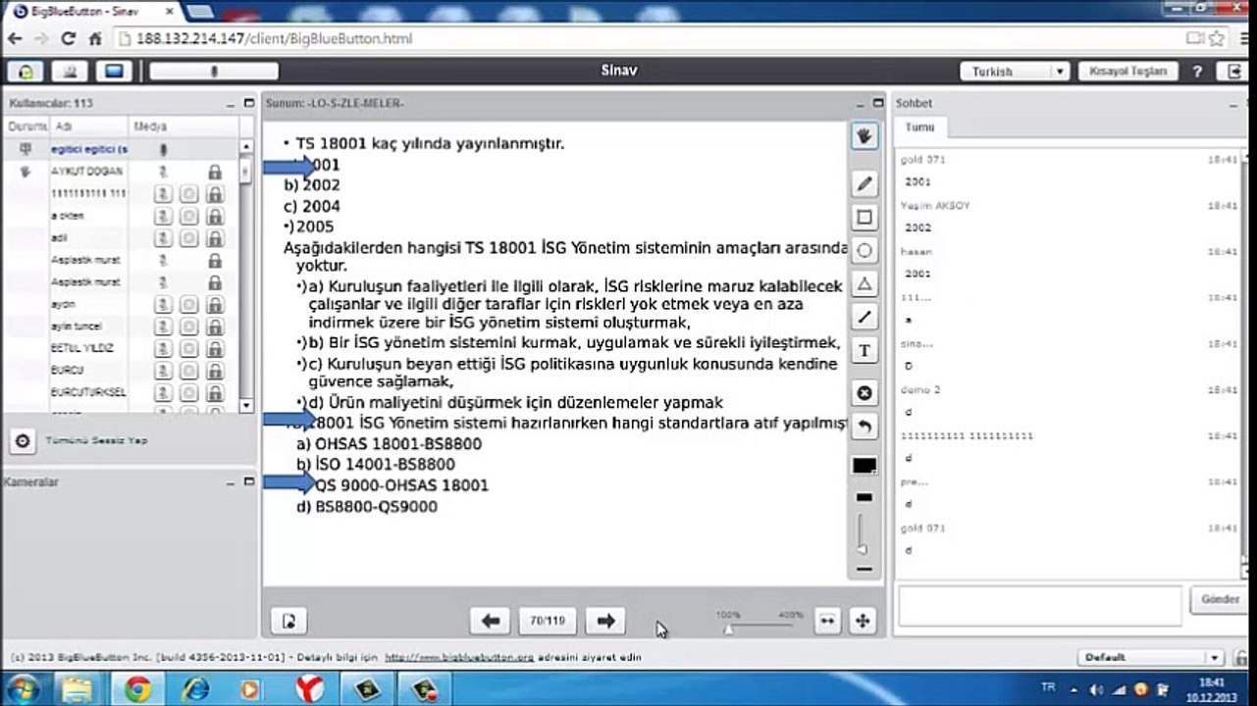Select the rectangle shape tool
Screen dimensions: 1257x706
pyautogui.click(x=864, y=217)
